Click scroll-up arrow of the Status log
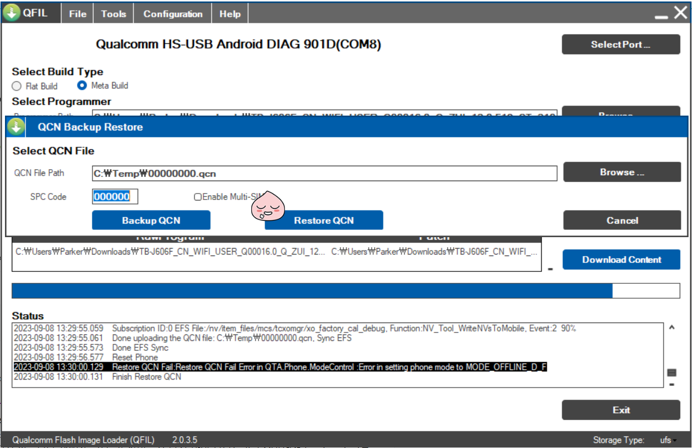692x448 pixels. (x=672, y=327)
